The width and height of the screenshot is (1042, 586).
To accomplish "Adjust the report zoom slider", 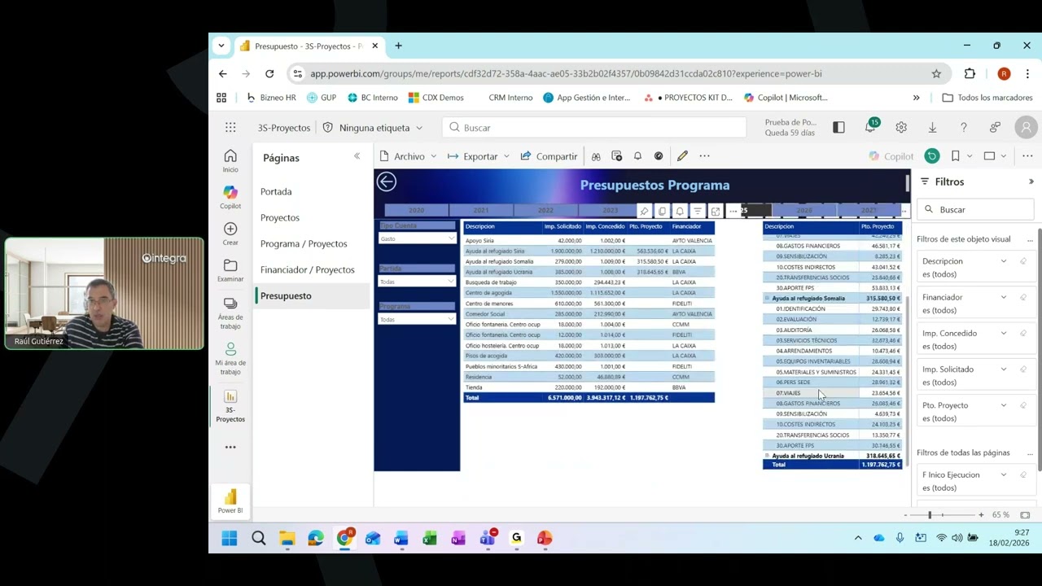I will point(930,515).
